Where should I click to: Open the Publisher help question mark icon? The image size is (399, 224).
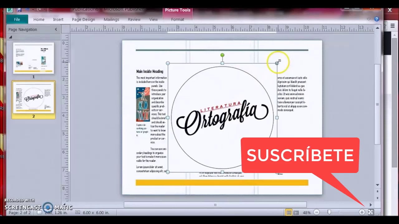pyautogui.click(x=377, y=19)
